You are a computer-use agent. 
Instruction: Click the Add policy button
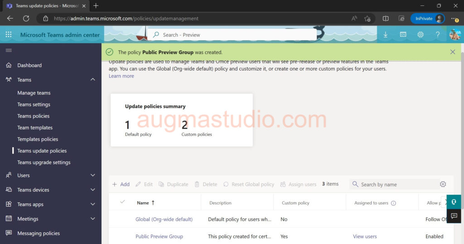click(121, 184)
